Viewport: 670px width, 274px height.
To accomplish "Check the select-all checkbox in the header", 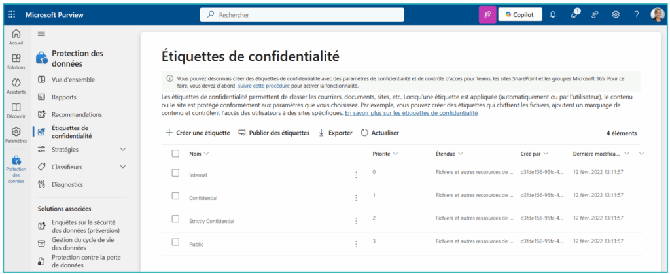I will (x=175, y=154).
